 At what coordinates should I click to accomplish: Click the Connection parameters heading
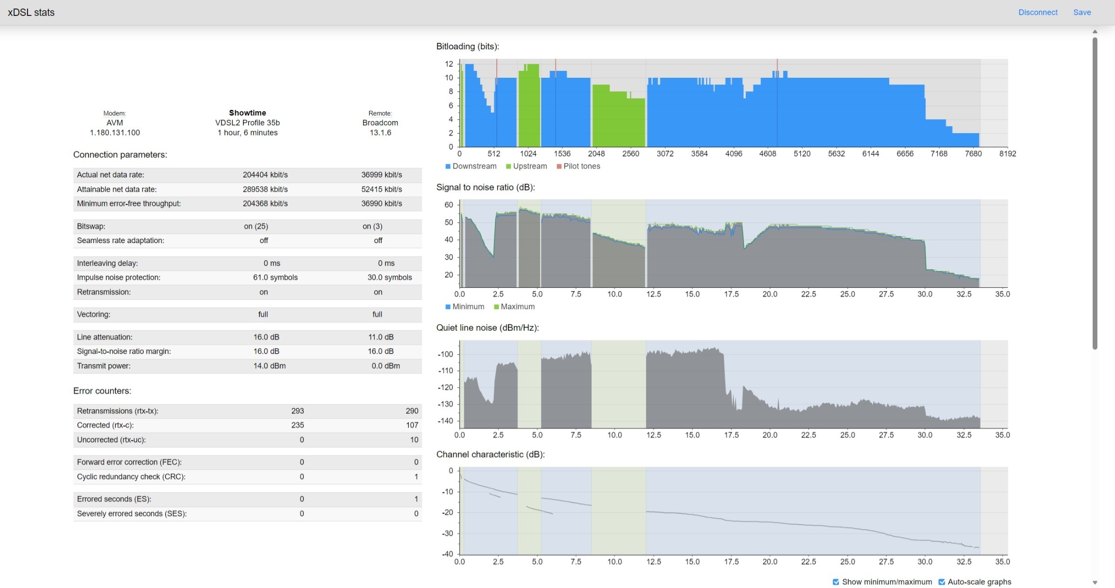pos(120,155)
